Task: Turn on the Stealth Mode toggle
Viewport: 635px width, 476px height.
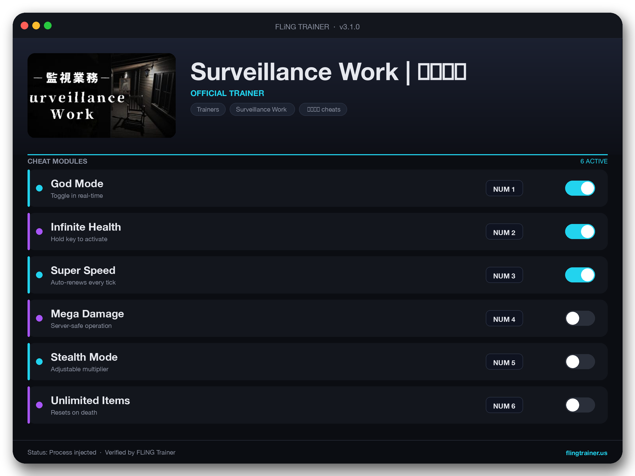Action: [580, 361]
